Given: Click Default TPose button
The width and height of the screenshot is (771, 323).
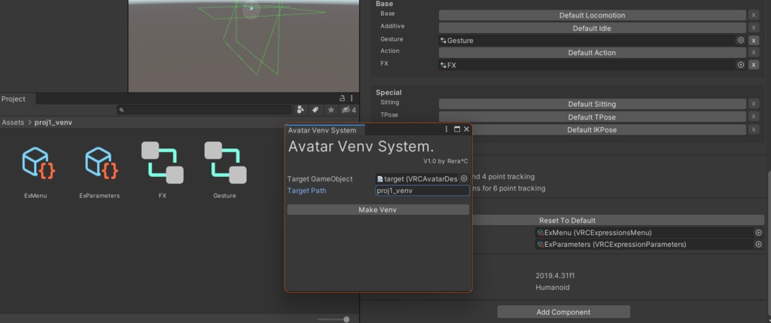Looking at the screenshot, I should [592, 117].
